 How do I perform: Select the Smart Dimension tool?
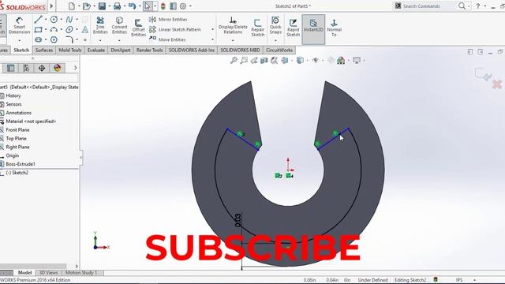(19, 26)
